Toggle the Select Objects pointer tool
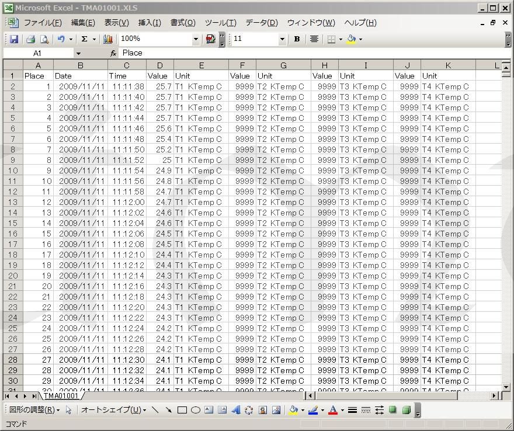Screen dimensions: 514x431 pos(68,410)
